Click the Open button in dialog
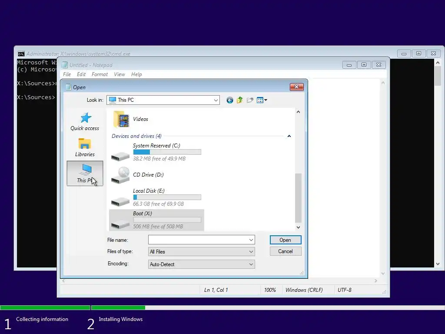Image resolution: width=445 pixels, height=334 pixels. pos(285,240)
